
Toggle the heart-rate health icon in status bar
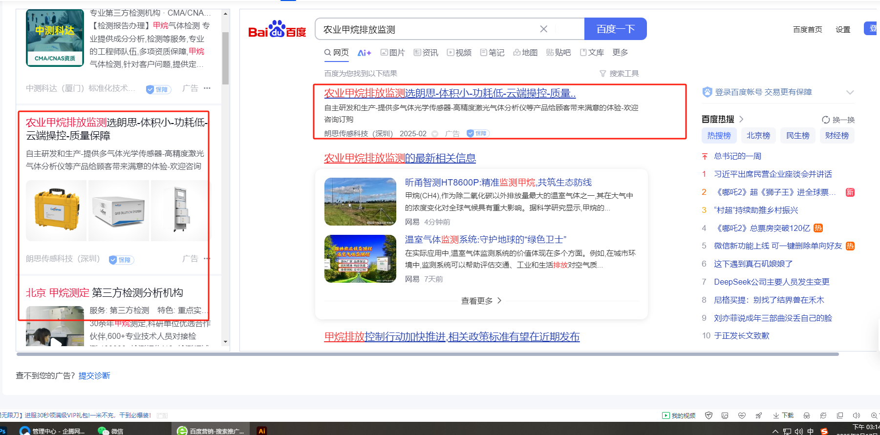click(x=742, y=415)
